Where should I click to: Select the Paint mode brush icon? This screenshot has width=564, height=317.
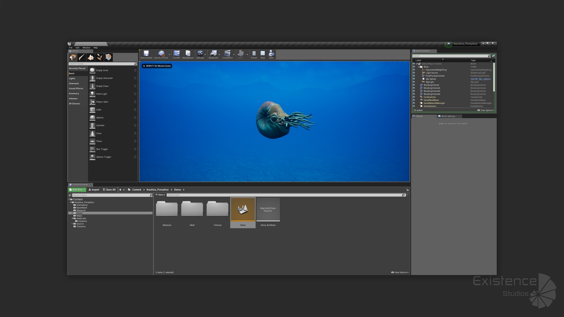(82, 57)
